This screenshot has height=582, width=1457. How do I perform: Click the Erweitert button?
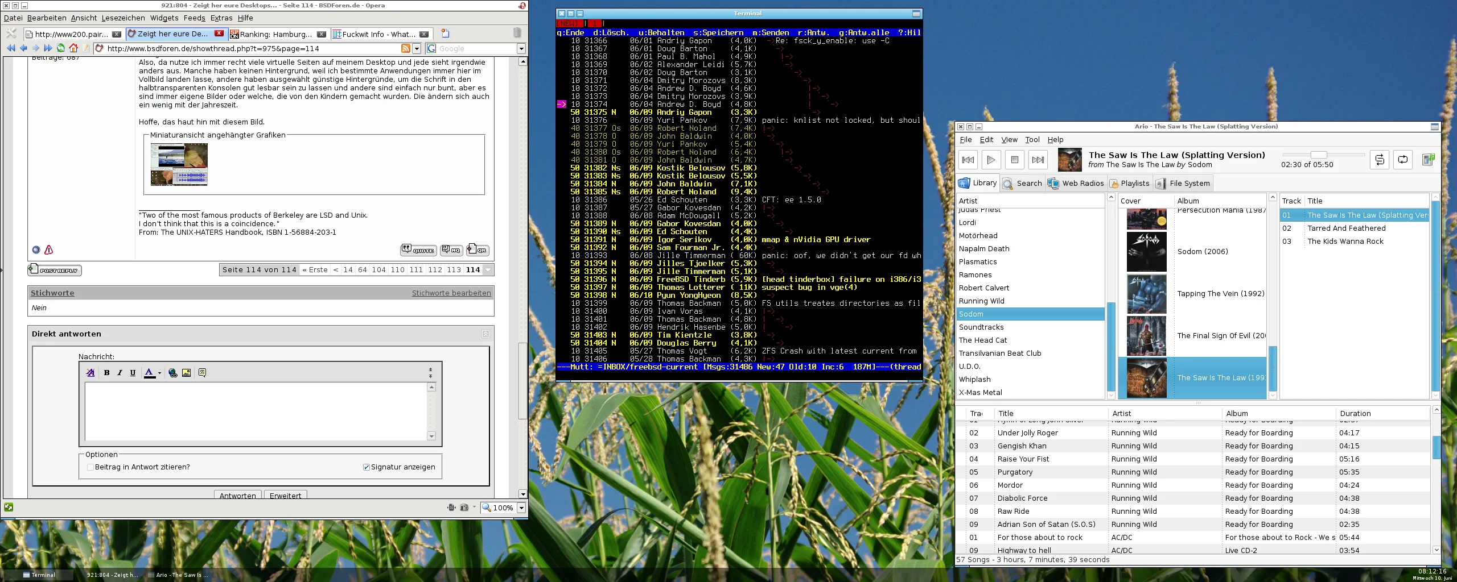pyautogui.click(x=285, y=495)
